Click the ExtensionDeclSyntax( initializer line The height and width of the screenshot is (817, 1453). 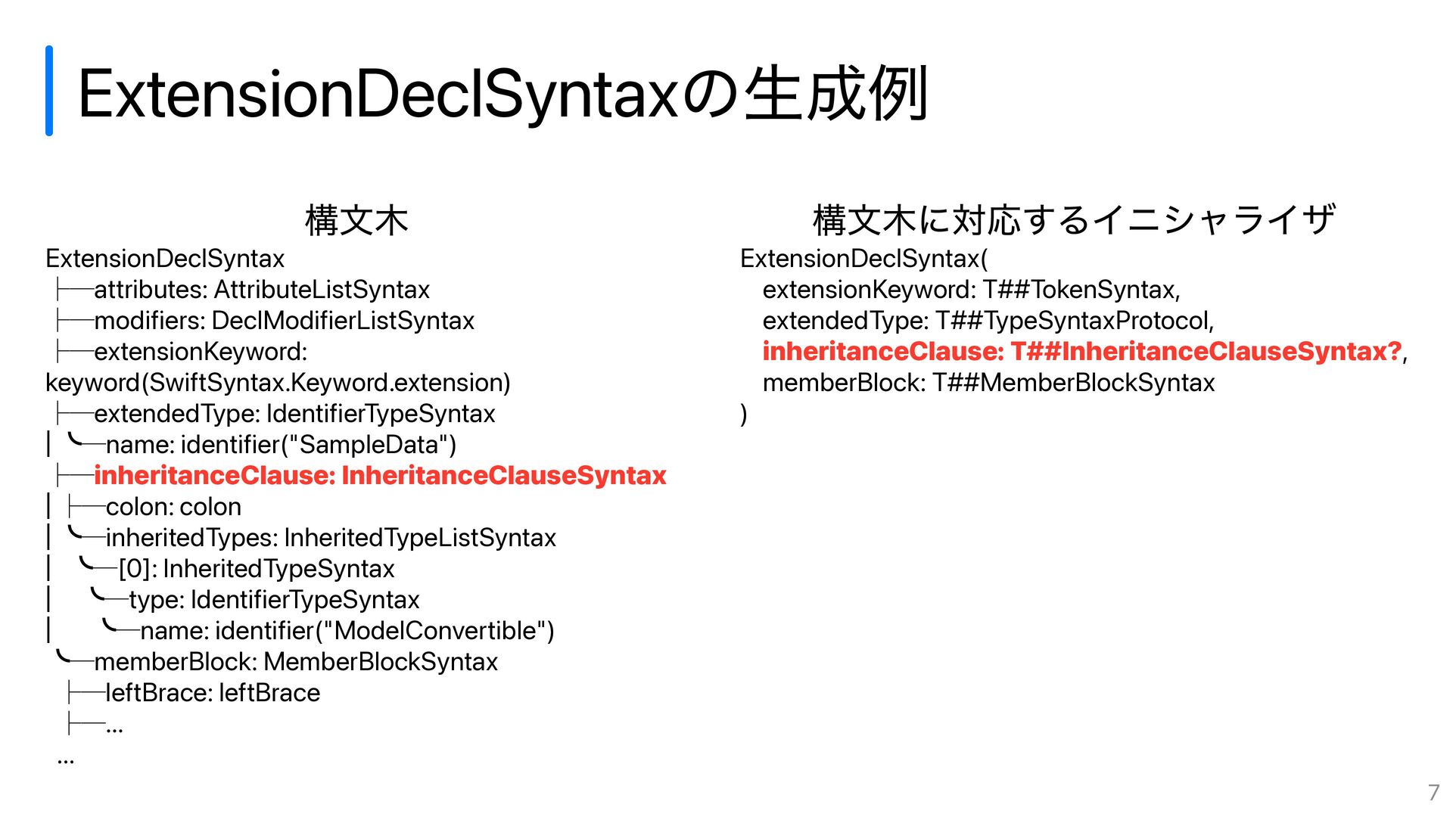click(x=863, y=259)
